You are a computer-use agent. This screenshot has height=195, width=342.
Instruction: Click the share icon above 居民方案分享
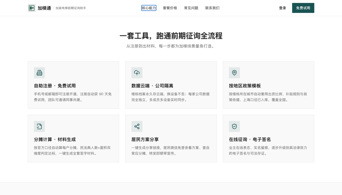[x=137, y=127]
